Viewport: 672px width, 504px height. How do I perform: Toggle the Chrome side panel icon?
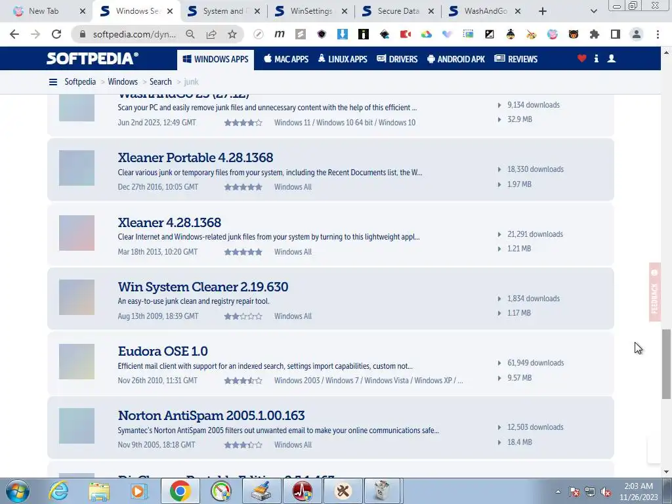(616, 34)
